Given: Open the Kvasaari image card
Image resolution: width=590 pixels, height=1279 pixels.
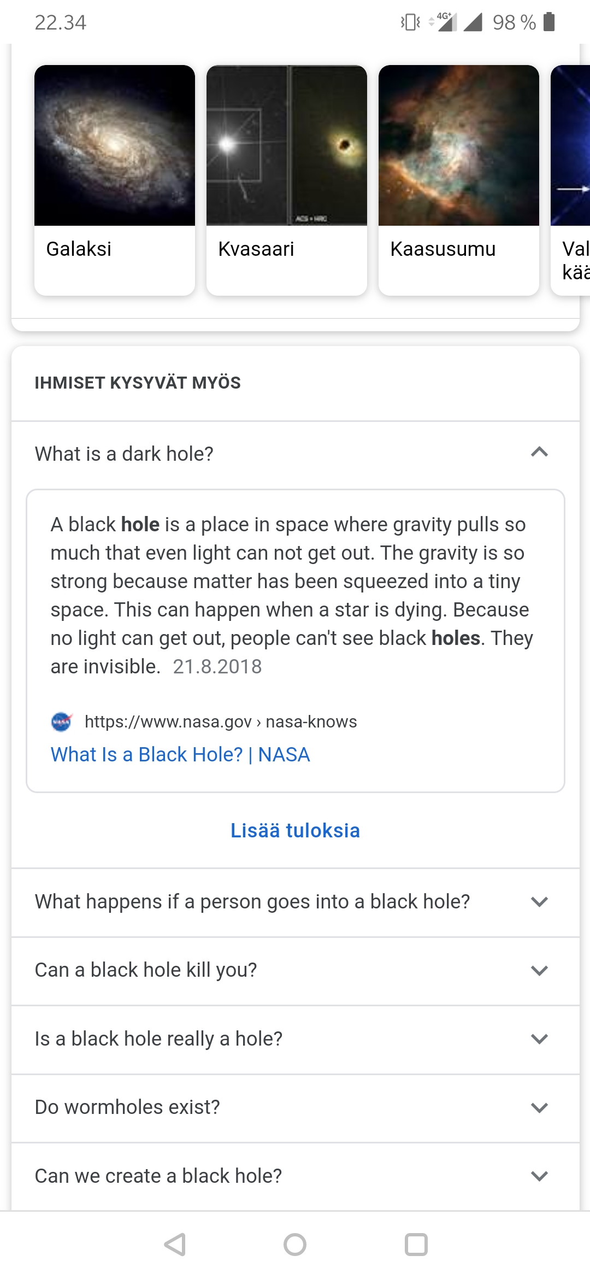Looking at the screenshot, I should (x=287, y=180).
